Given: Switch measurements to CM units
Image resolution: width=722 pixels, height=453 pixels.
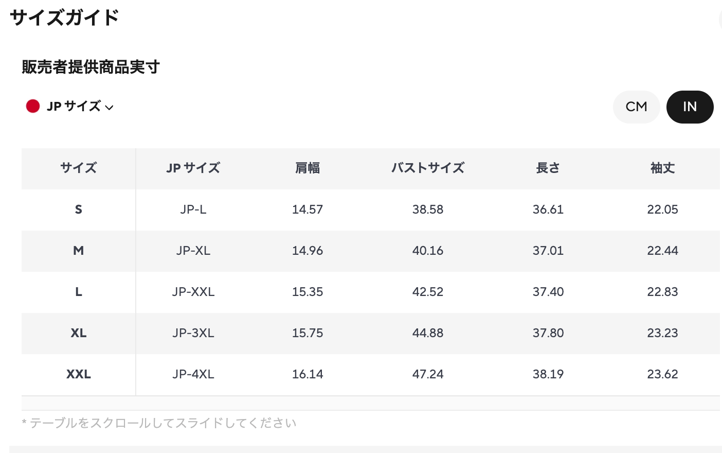Looking at the screenshot, I should tap(636, 107).
